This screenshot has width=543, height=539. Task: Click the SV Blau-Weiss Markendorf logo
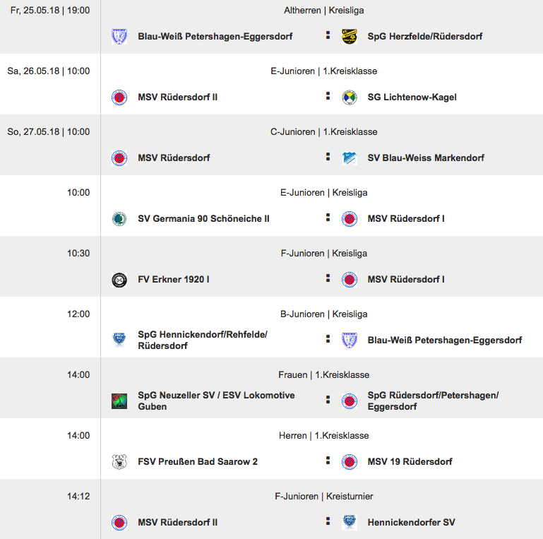pyautogui.click(x=349, y=158)
